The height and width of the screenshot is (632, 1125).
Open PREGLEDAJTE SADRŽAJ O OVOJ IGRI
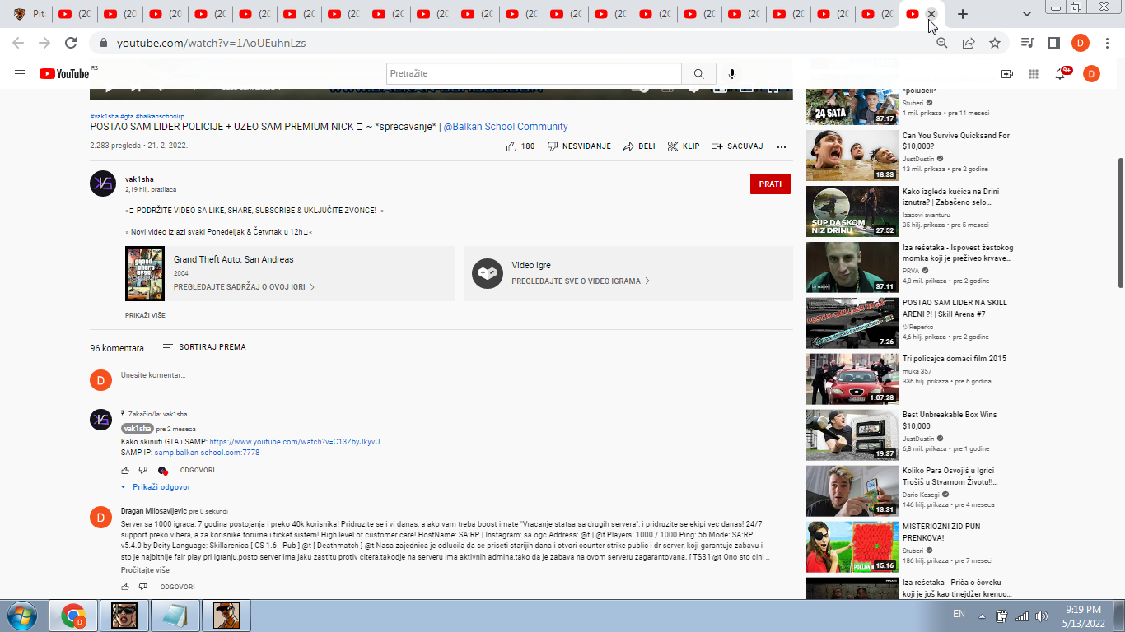(x=244, y=287)
